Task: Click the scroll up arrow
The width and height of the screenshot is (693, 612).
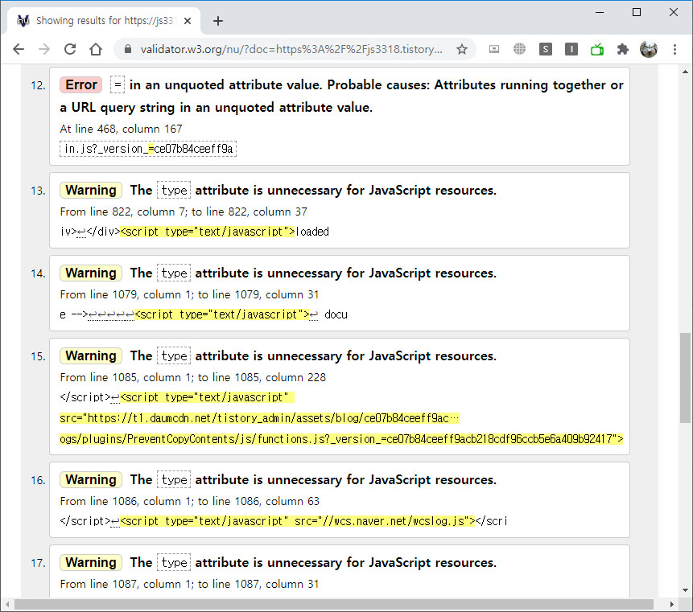Action: click(685, 72)
